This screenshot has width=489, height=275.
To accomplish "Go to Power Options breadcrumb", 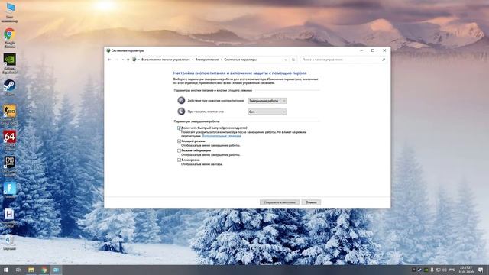I will (x=207, y=60).
